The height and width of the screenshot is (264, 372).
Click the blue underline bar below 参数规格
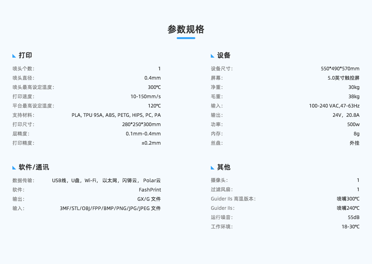[x=186, y=38]
